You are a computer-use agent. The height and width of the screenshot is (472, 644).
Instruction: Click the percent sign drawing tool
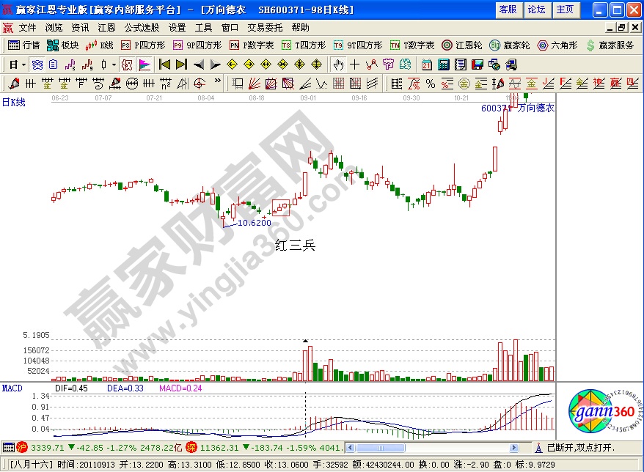(x=430, y=83)
